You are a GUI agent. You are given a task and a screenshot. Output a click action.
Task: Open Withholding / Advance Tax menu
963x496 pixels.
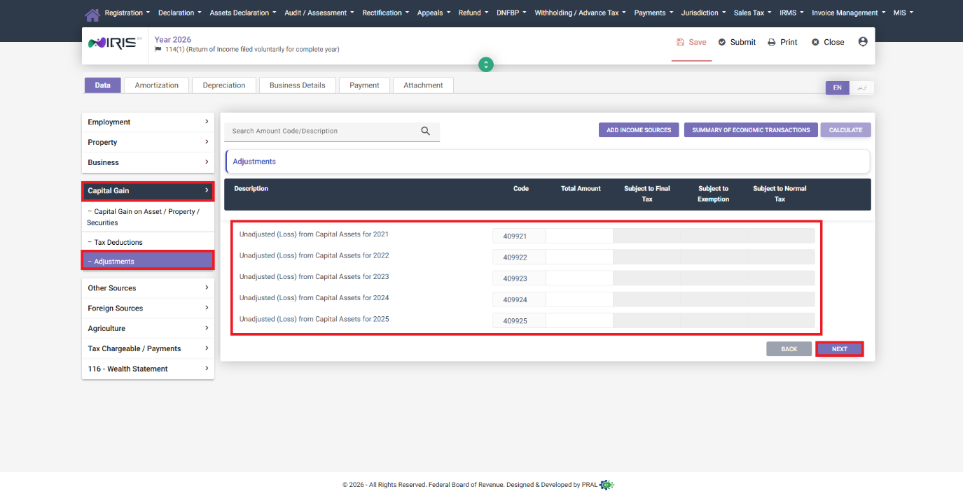(x=581, y=13)
